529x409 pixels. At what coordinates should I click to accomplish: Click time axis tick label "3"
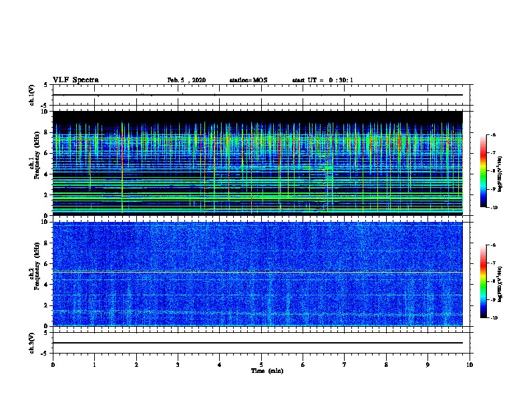[178, 365]
